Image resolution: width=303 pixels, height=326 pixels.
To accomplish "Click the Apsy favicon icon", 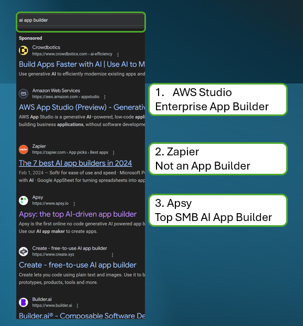I will [x=24, y=201].
